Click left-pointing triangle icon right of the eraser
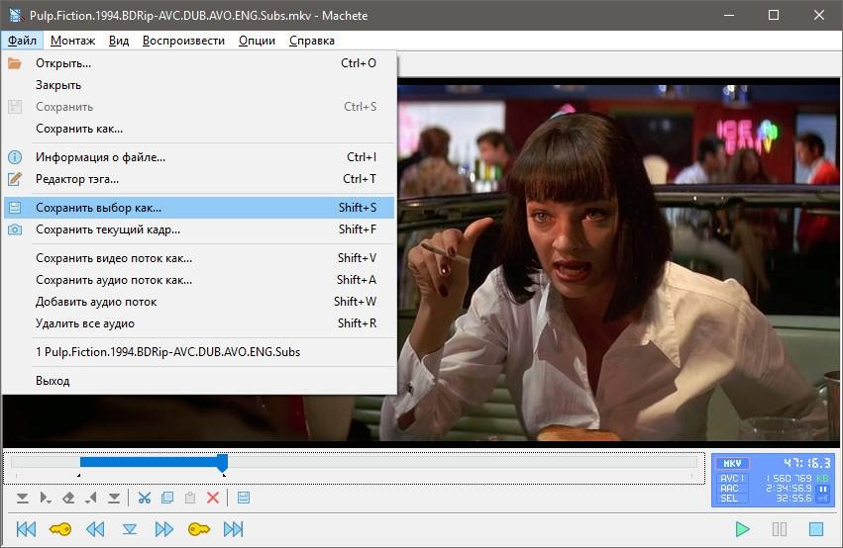Screen dimensions: 843x548 [91, 499]
